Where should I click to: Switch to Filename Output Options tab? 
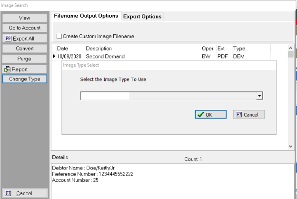point(86,16)
